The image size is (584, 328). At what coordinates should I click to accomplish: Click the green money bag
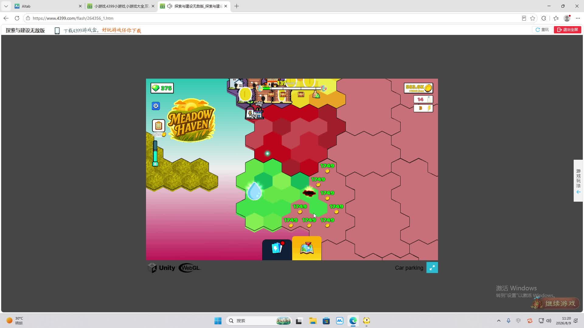316,95
